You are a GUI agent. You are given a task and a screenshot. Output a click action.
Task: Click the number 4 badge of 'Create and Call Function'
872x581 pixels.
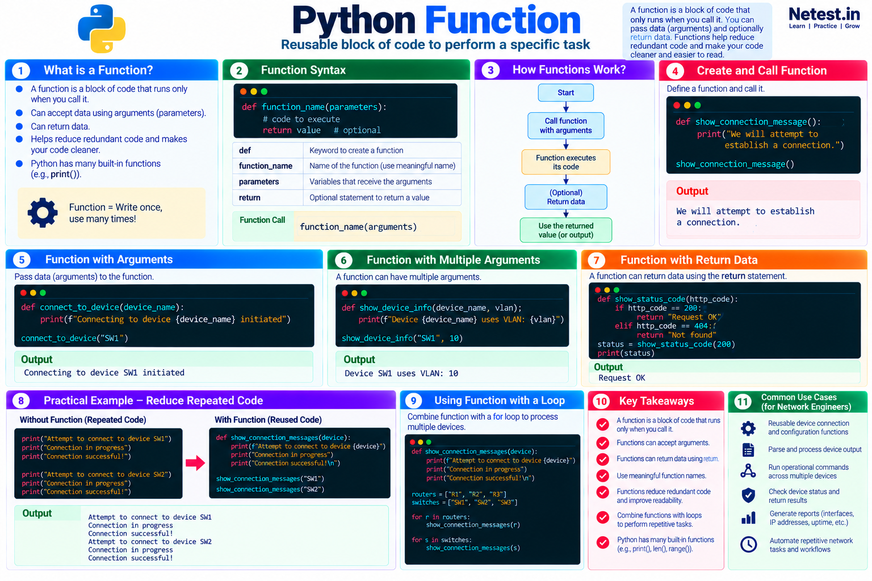[x=675, y=71]
